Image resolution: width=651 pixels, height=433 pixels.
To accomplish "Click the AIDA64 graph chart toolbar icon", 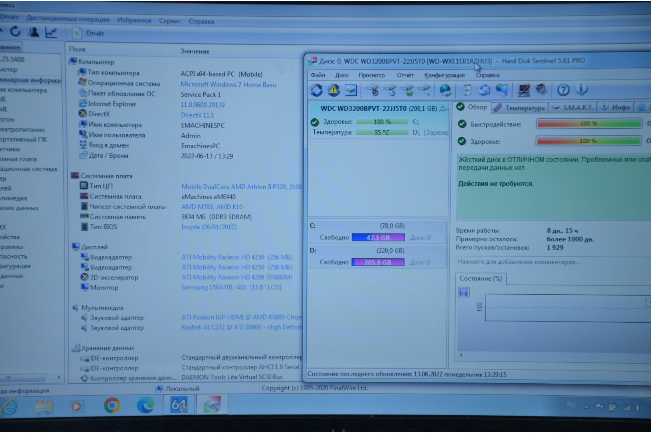I will pos(51,32).
